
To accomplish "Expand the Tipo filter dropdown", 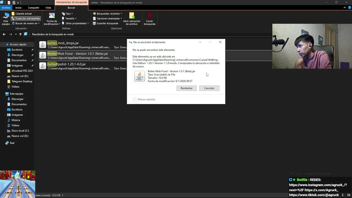I will click(x=67, y=13).
